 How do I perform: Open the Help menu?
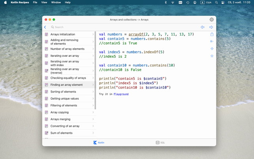point(68,2)
